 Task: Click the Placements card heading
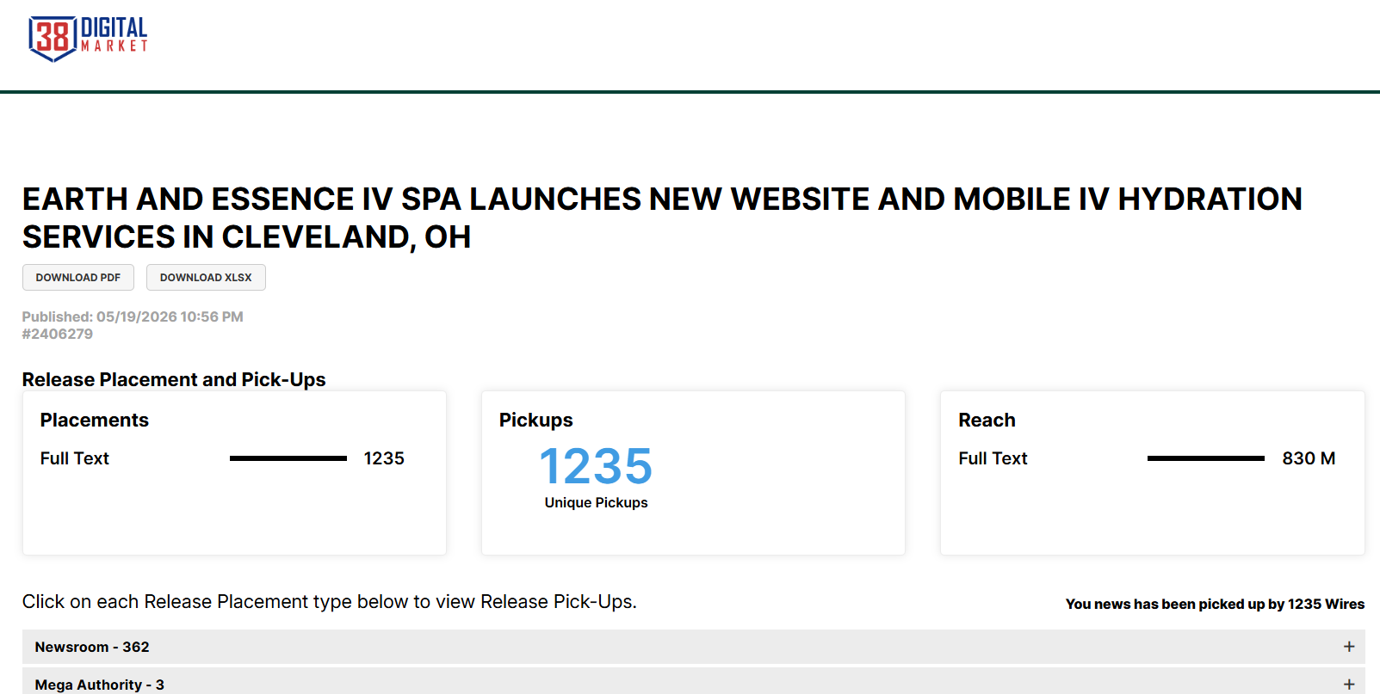pyautogui.click(x=95, y=420)
